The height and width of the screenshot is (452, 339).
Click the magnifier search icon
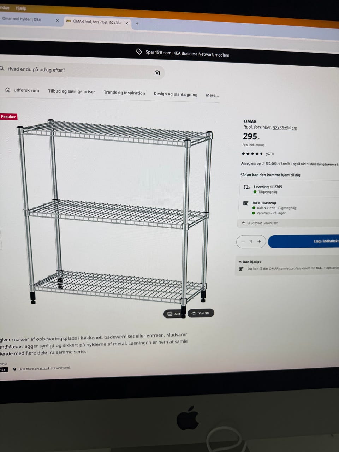[2, 68]
